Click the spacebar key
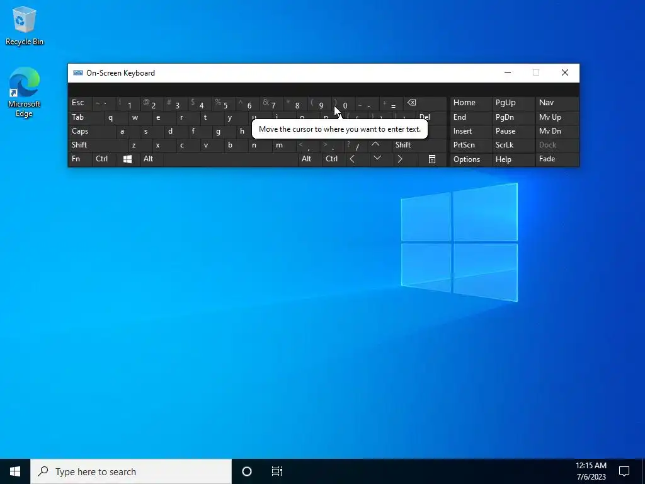 tap(231, 159)
